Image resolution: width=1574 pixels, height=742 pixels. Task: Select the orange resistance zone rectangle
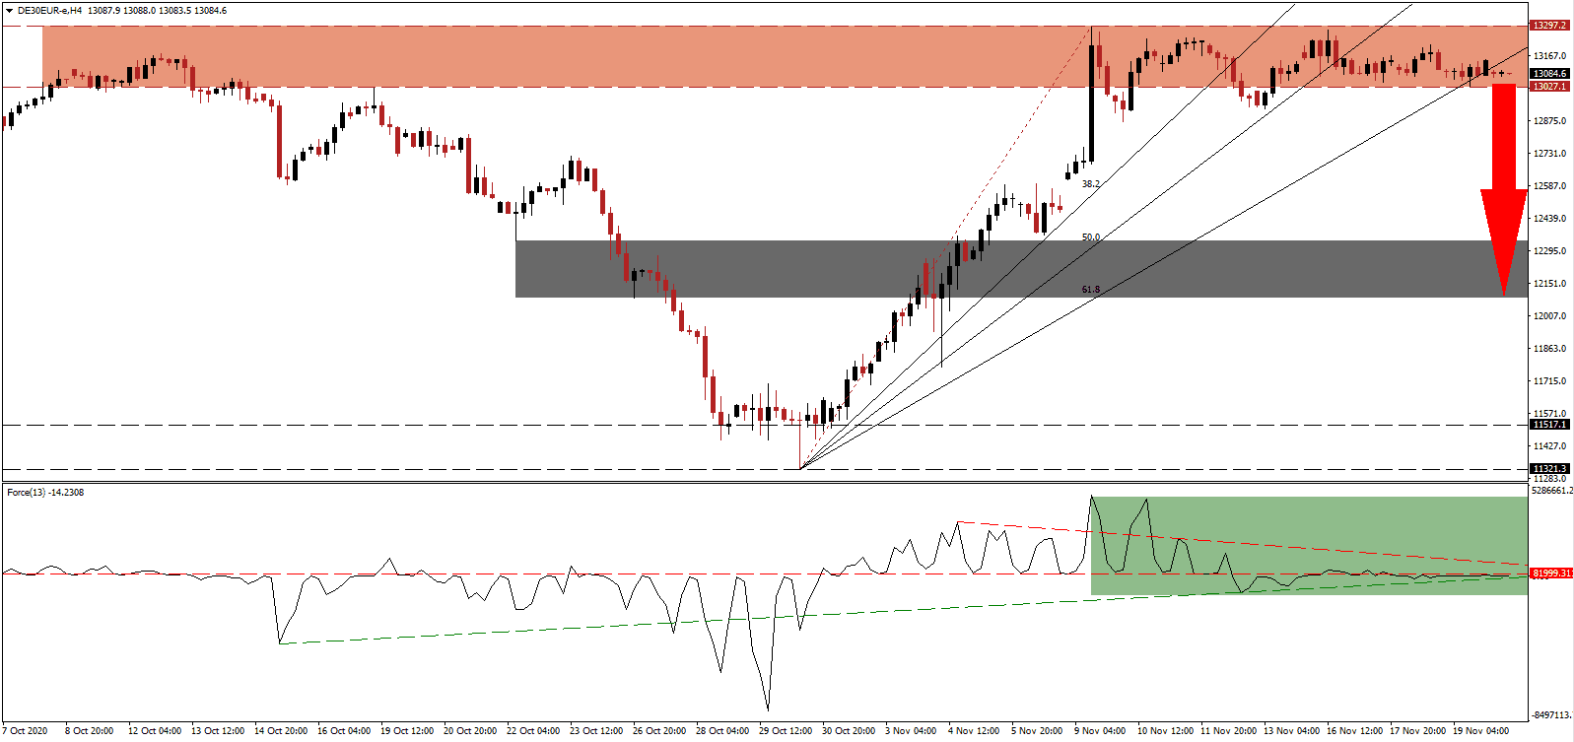click(x=785, y=56)
